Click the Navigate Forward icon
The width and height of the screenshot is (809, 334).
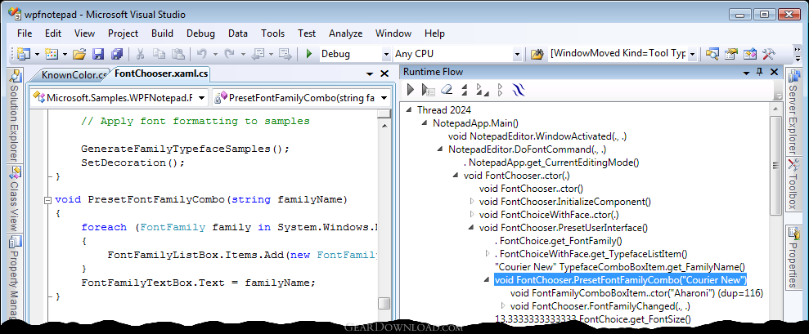click(x=285, y=54)
